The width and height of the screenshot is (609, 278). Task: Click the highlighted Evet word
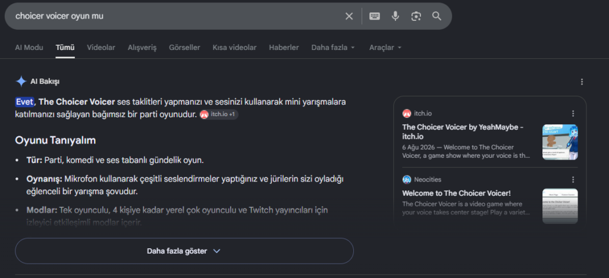coord(24,102)
